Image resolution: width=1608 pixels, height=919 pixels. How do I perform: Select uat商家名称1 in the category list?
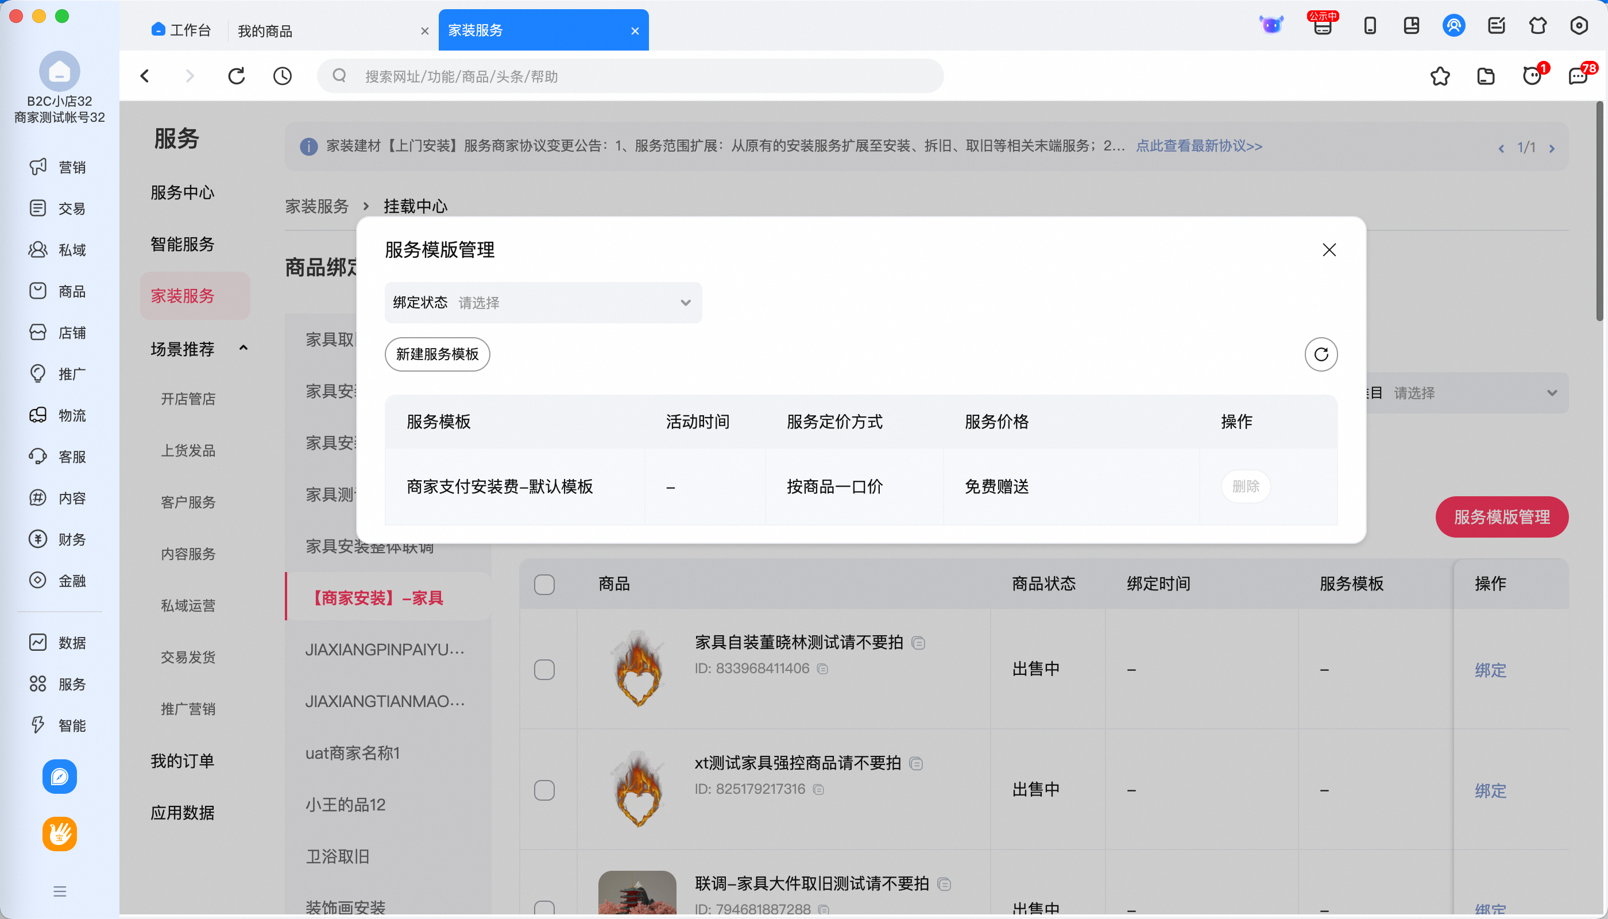(x=353, y=753)
